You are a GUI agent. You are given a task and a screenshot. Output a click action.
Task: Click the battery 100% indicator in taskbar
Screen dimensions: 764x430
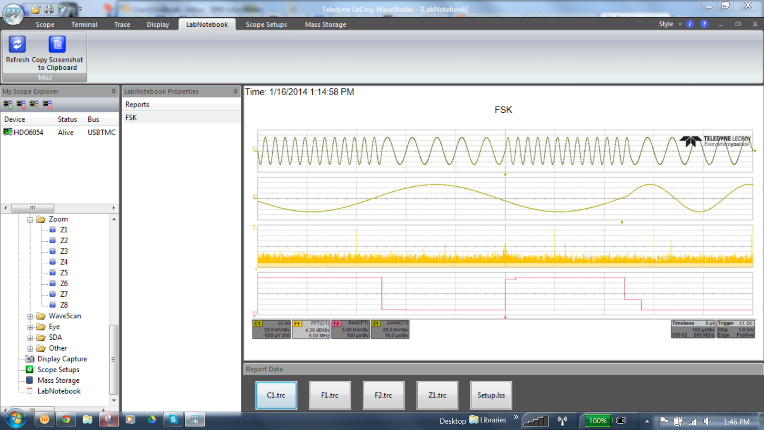click(597, 420)
